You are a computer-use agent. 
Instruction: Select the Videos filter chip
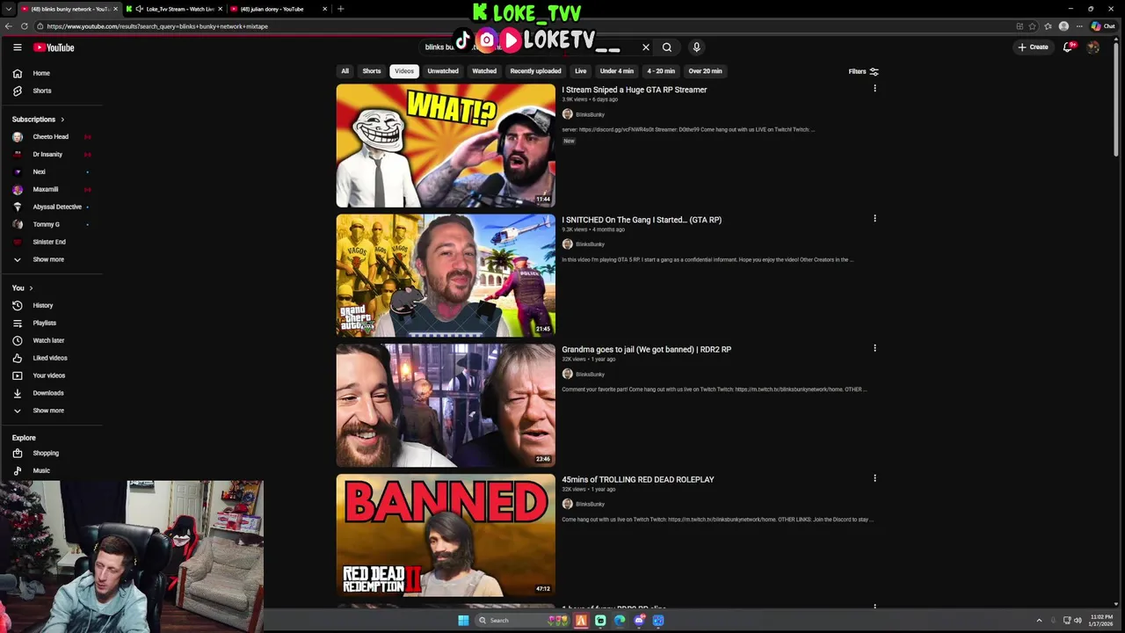pyautogui.click(x=404, y=71)
